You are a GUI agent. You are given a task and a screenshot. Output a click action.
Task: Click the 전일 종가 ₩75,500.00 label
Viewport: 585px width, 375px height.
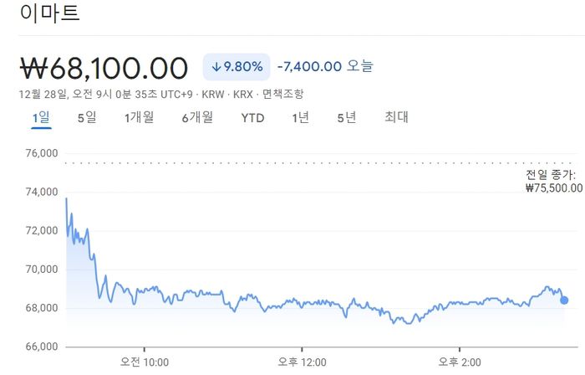coord(553,182)
